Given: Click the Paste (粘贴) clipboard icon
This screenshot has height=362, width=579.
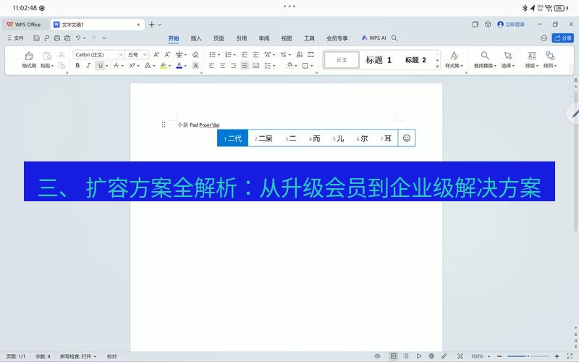Looking at the screenshot, I should [47, 56].
